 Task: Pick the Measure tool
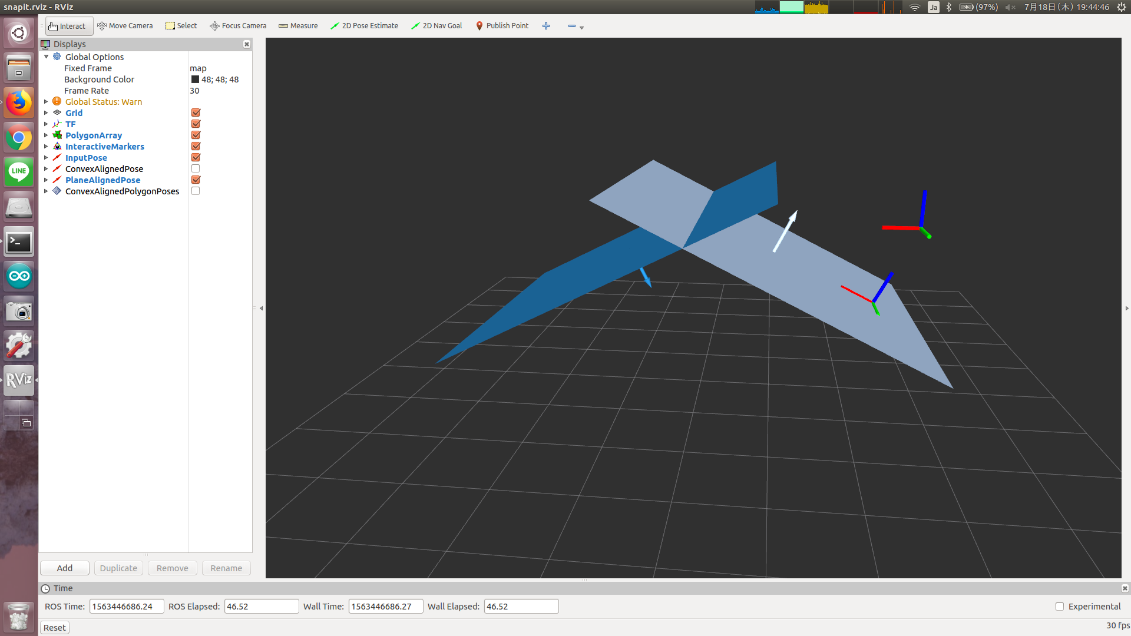(x=298, y=26)
